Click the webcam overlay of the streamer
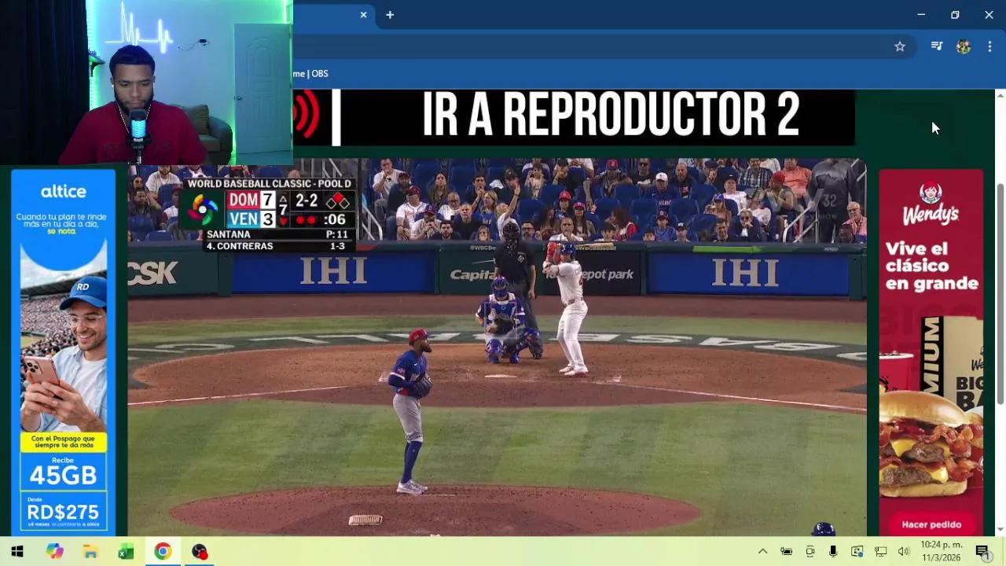 146,83
